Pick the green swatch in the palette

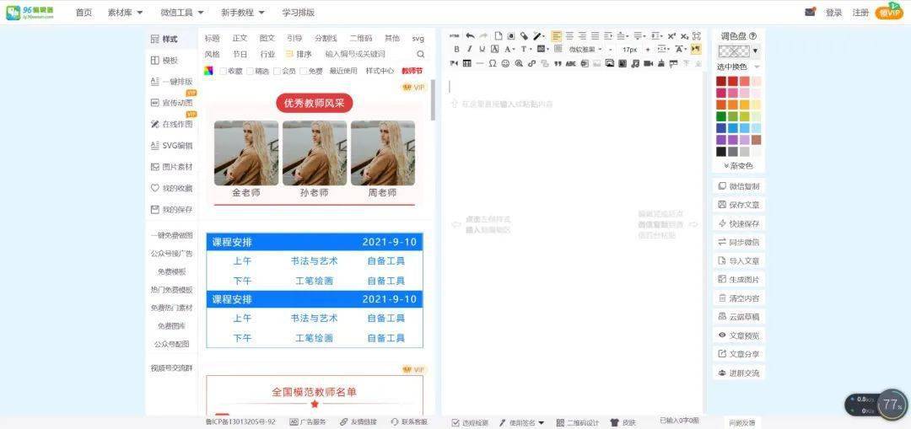(x=721, y=116)
